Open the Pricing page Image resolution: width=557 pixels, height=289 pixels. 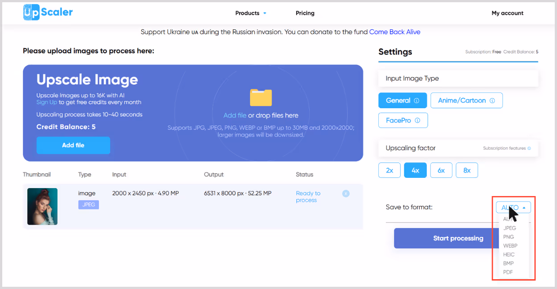(305, 13)
